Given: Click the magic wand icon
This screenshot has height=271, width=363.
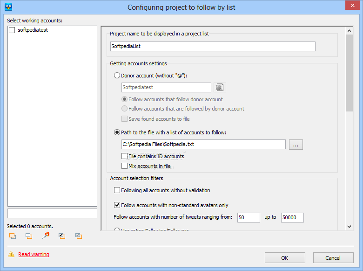Looking at the screenshot, I should tap(46, 236).
